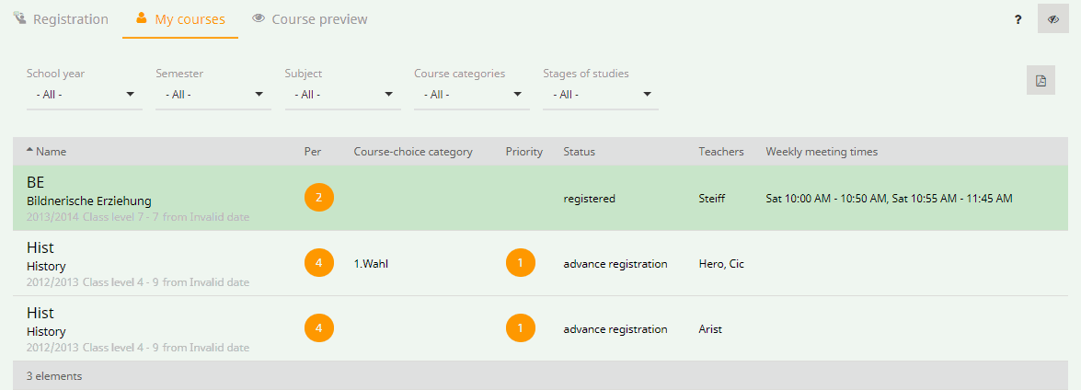Image resolution: width=1081 pixels, height=390 pixels.
Task: Open the Subject filter dropdown
Action: tap(342, 95)
